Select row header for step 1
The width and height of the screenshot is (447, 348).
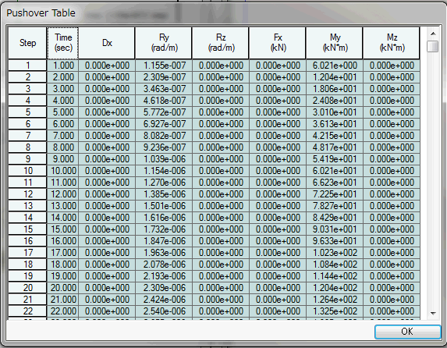coord(27,66)
